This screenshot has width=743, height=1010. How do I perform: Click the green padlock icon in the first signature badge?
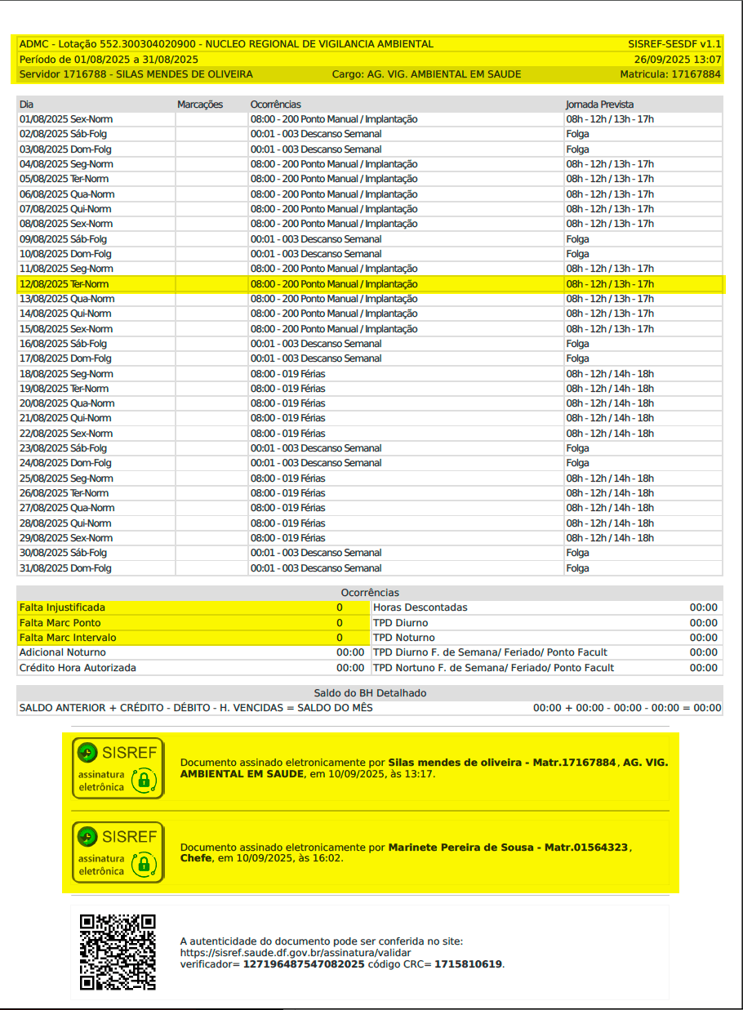pyautogui.click(x=144, y=781)
